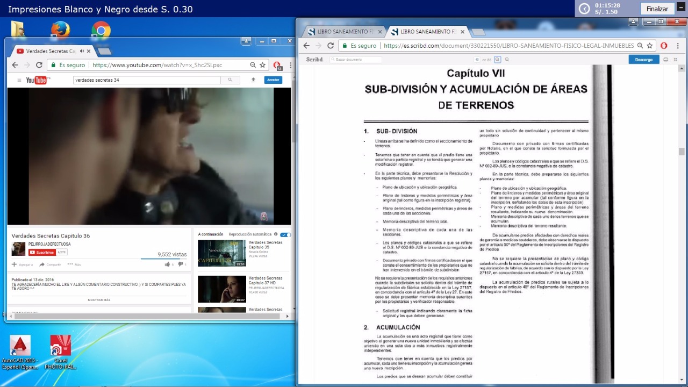Click the YouTube search magnifier button
This screenshot has height=387, width=688.
[x=230, y=80]
